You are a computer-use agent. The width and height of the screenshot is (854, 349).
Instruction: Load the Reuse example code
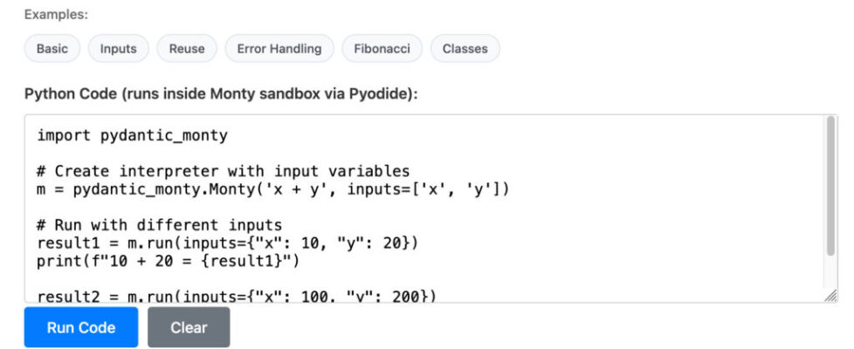click(186, 49)
